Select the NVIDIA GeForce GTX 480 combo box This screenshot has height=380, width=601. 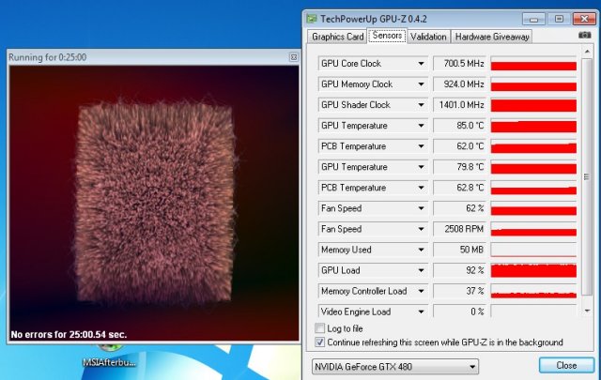(395, 367)
